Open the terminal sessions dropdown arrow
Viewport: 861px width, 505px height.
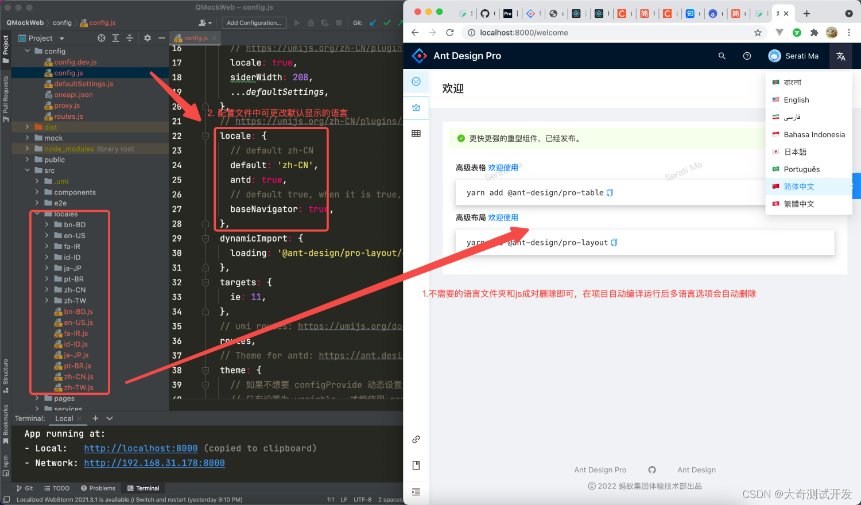coord(110,418)
